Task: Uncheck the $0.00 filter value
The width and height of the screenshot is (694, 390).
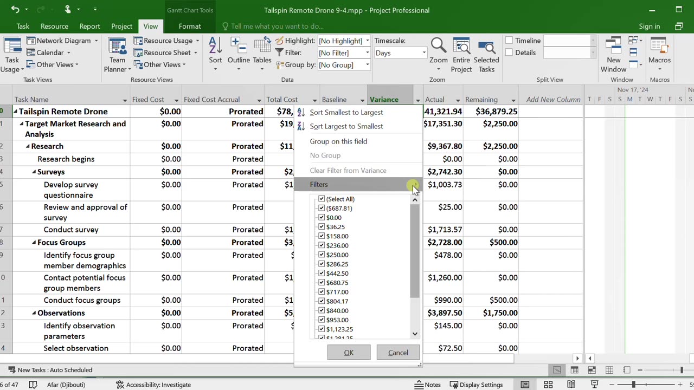Action: [322, 217]
